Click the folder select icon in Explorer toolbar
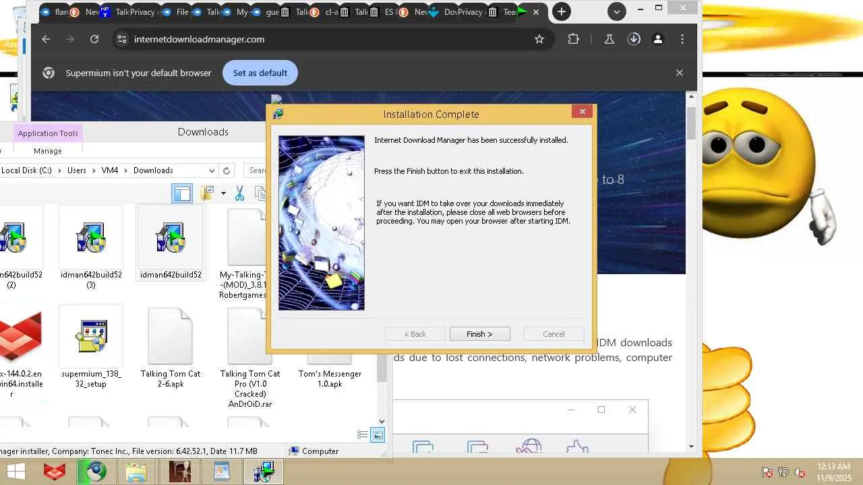This screenshot has width=863, height=485. coord(206,194)
